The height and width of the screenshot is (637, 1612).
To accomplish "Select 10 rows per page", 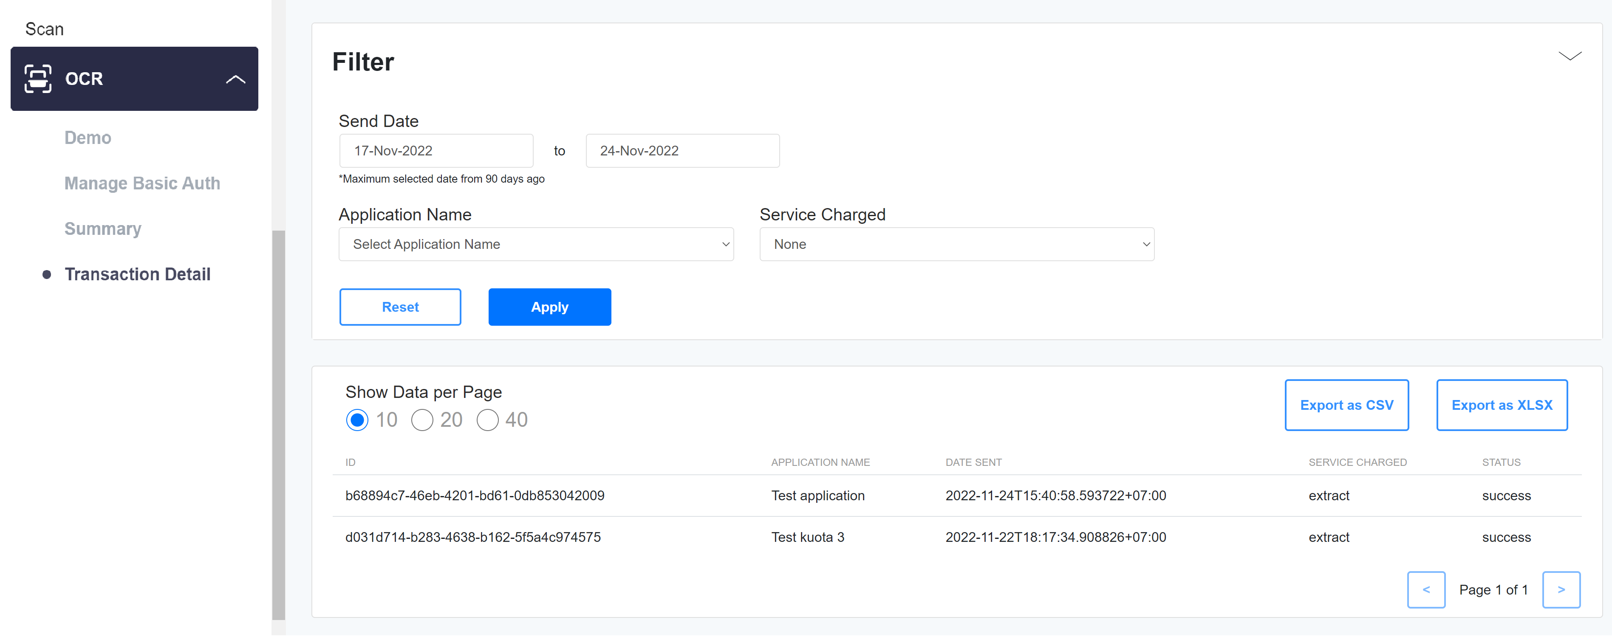I will click(x=357, y=420).
